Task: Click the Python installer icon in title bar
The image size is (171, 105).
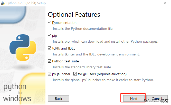Action: (3, 3)
